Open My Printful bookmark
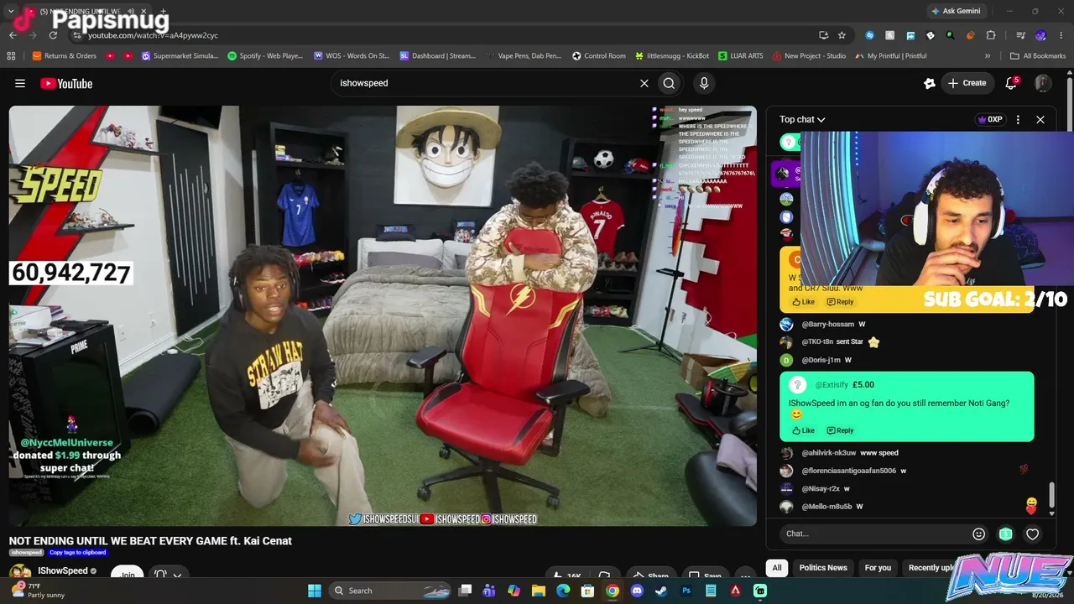The height and width of the screenshot is (604, 1074). [891, 56]
